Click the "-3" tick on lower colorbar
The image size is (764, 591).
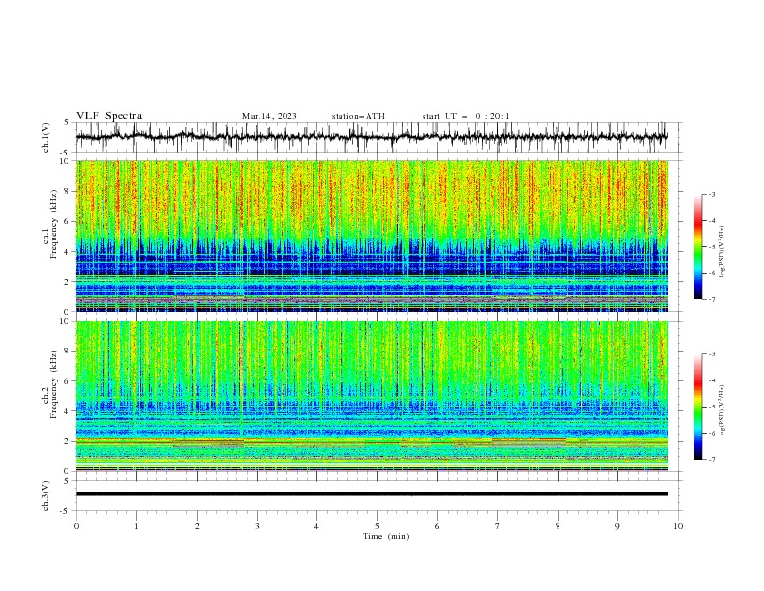point(711,354)
